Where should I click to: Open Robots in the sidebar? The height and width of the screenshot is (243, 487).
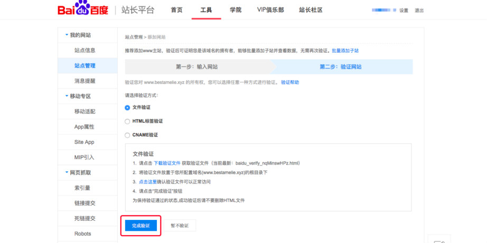(83, 234)
